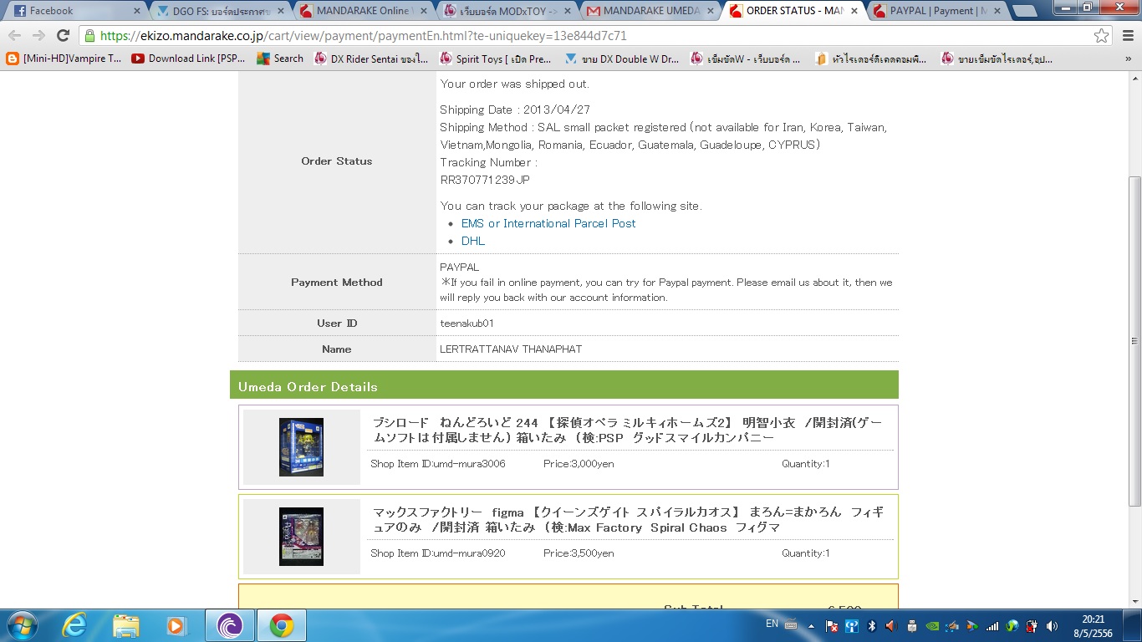Viewport: 1142px width, 642px height.
Task: Open the Search bookmark
Action: 280,59
